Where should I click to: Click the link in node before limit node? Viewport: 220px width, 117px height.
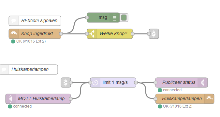point(66,83)
